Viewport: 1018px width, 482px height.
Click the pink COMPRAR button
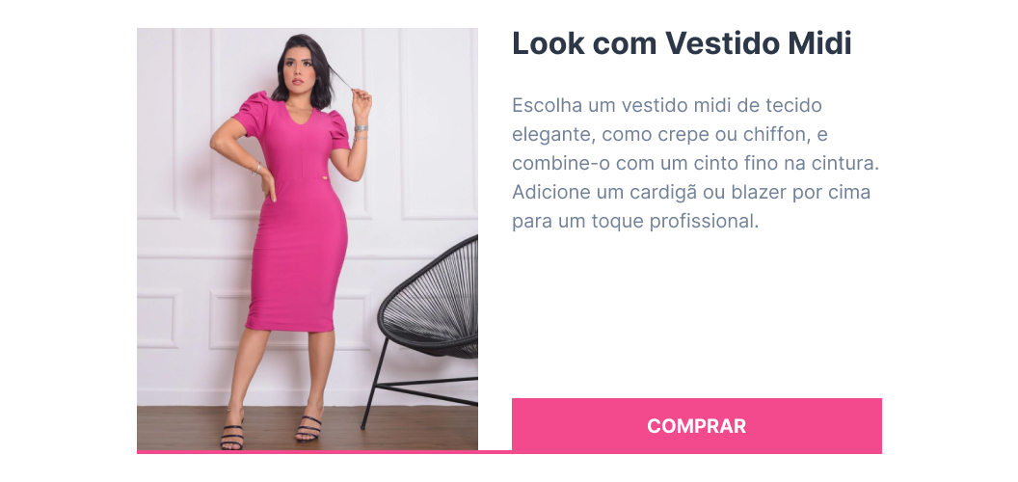696,425
